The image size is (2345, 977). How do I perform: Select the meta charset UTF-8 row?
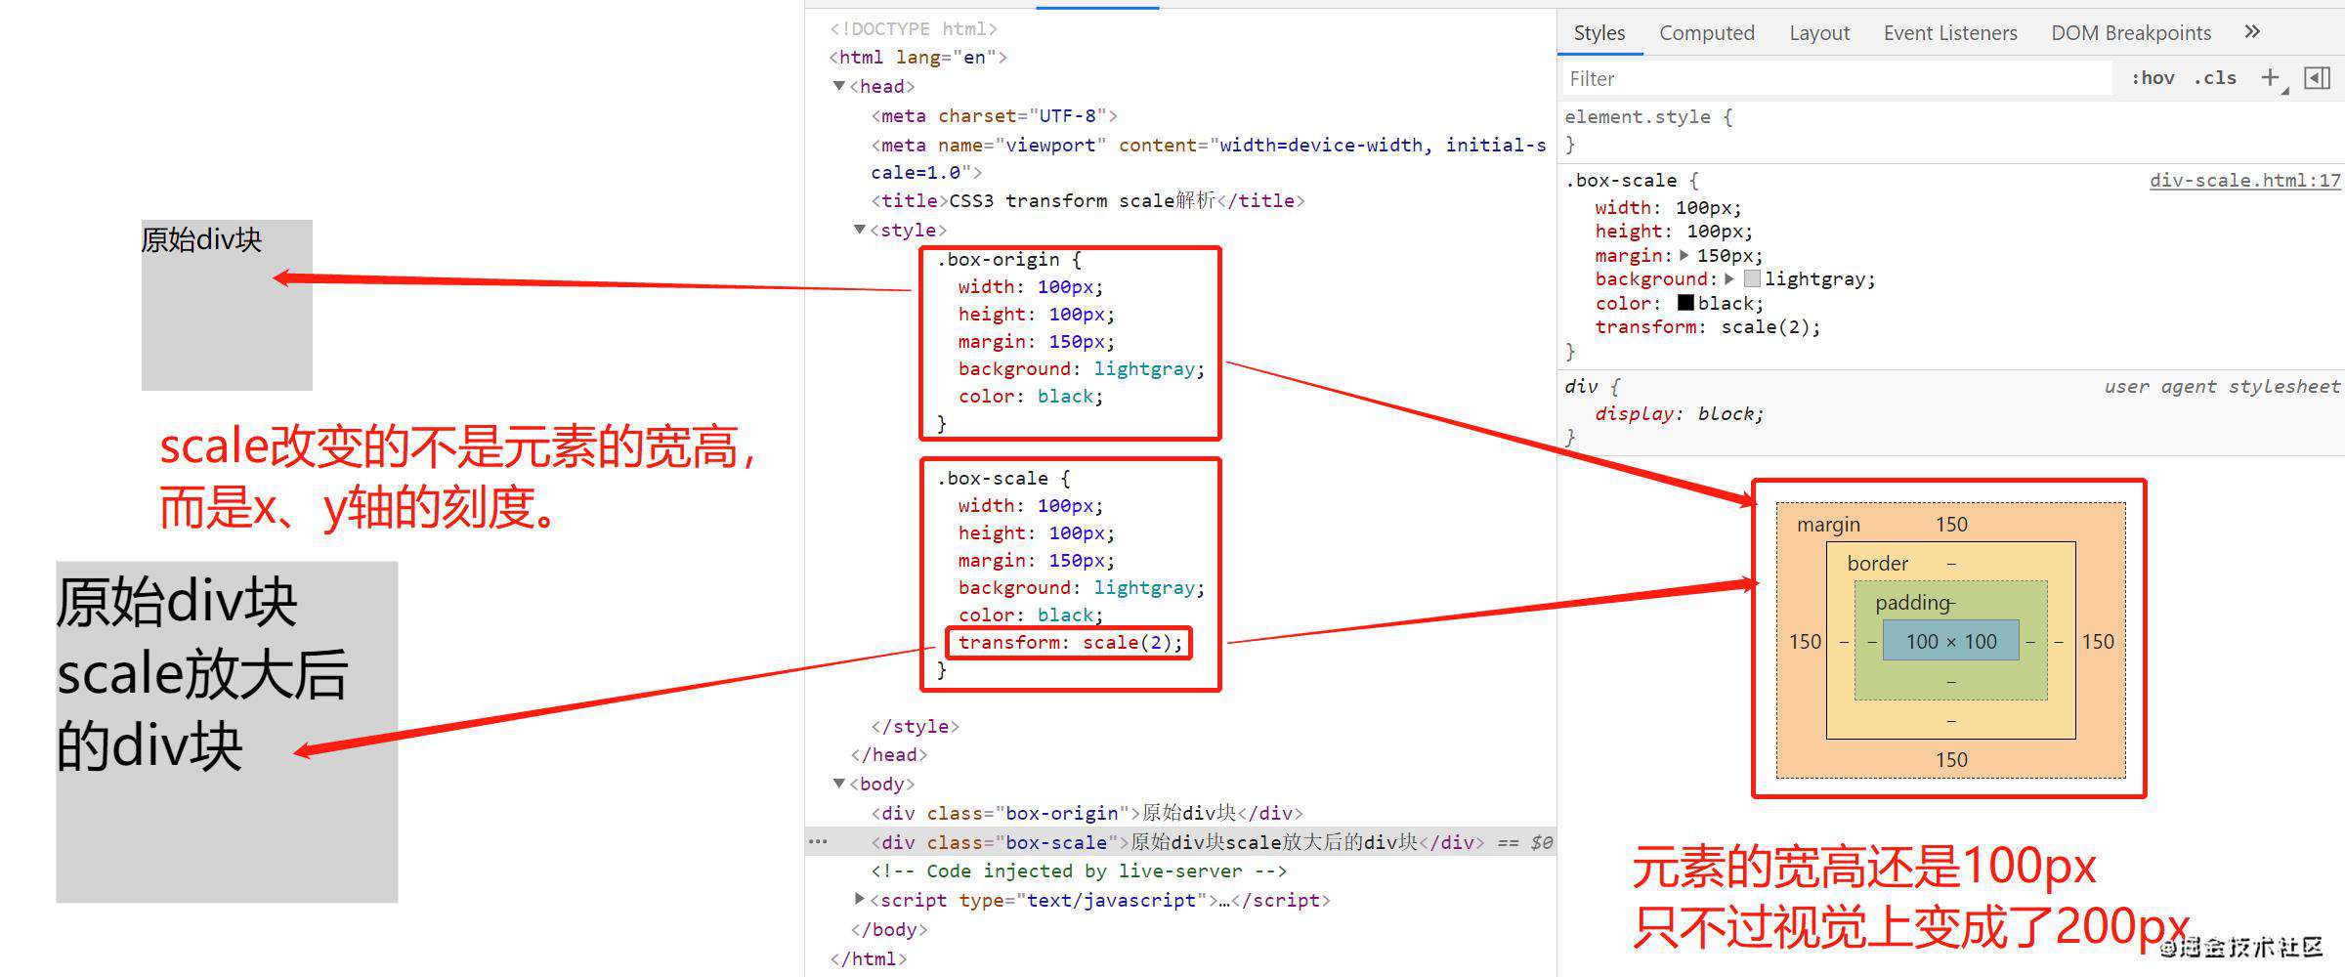click(994, 115)
